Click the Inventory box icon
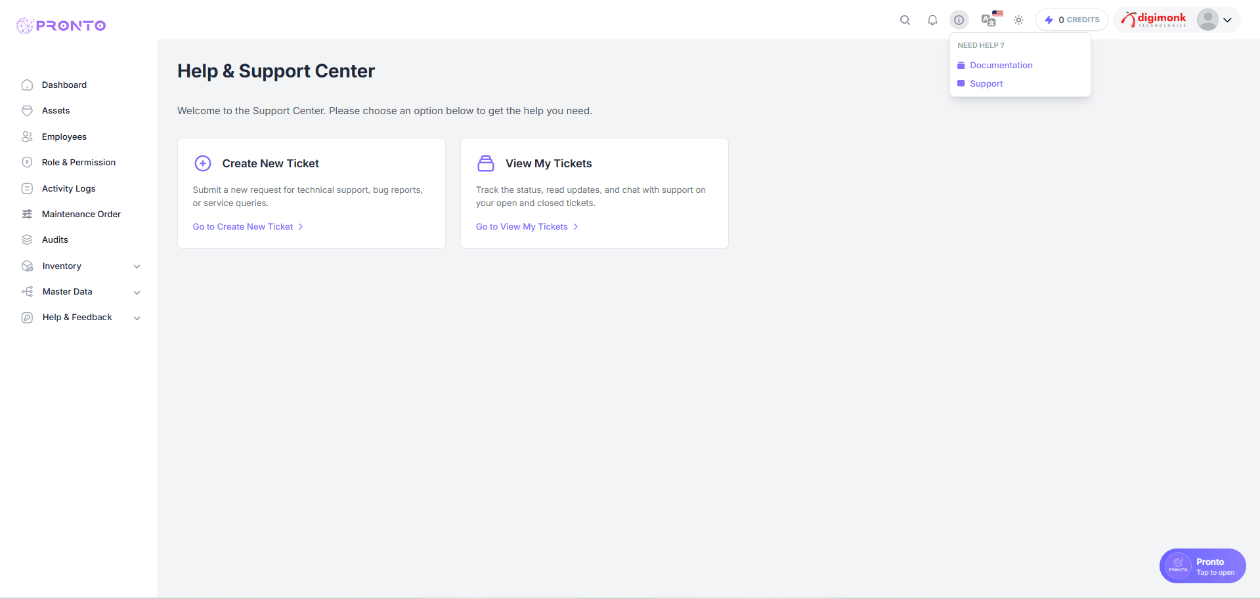Screen dimensions: 1260x599 click(x=27, y=266)
